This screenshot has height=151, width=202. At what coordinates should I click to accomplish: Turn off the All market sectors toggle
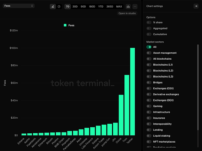point(149,47)
